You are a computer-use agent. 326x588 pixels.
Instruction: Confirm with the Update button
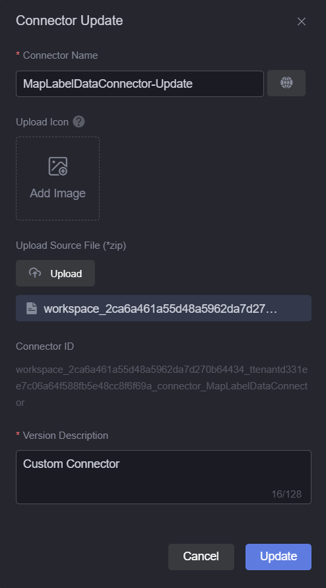278,556
